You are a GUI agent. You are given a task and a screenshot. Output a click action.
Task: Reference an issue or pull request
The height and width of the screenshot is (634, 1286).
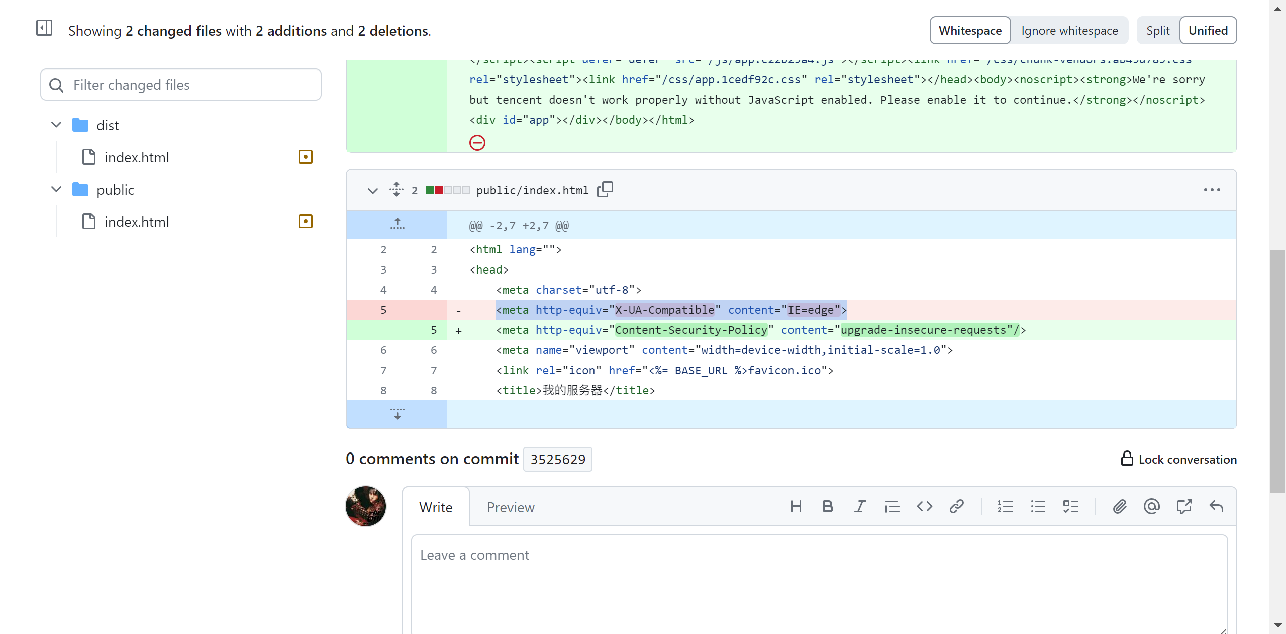(x=1184, y=506)
